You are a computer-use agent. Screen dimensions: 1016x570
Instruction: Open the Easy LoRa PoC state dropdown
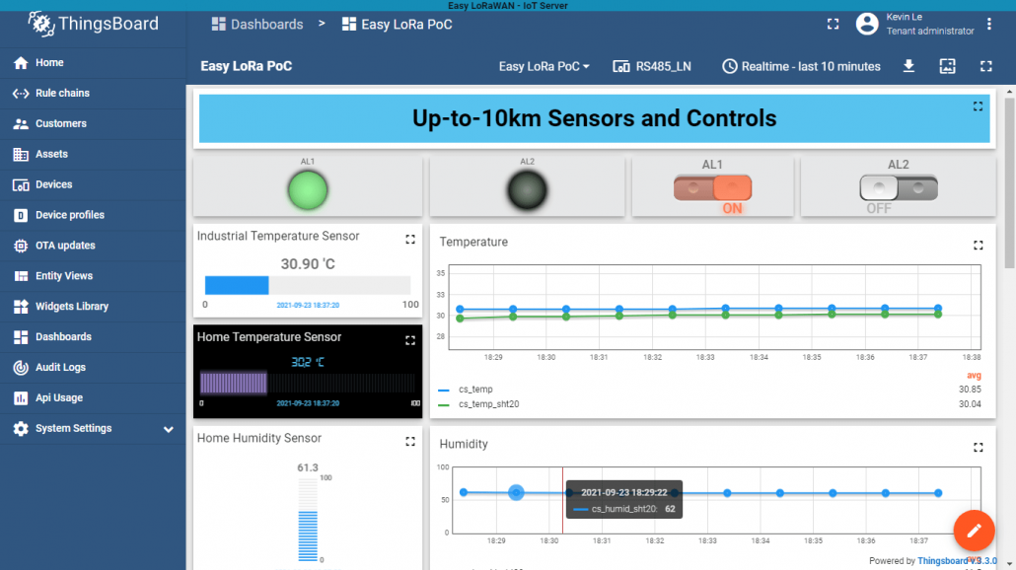pyautogui.click(x=544, y=66)
